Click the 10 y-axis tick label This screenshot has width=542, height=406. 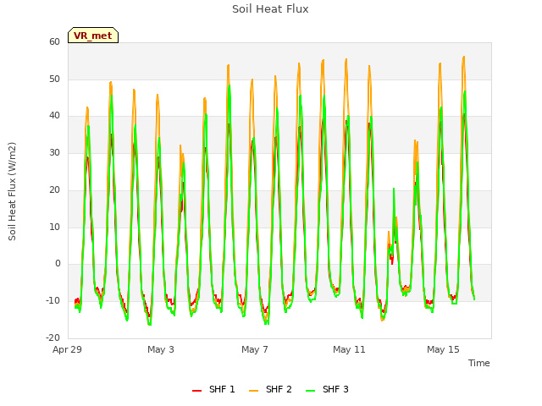coord(54,227)
